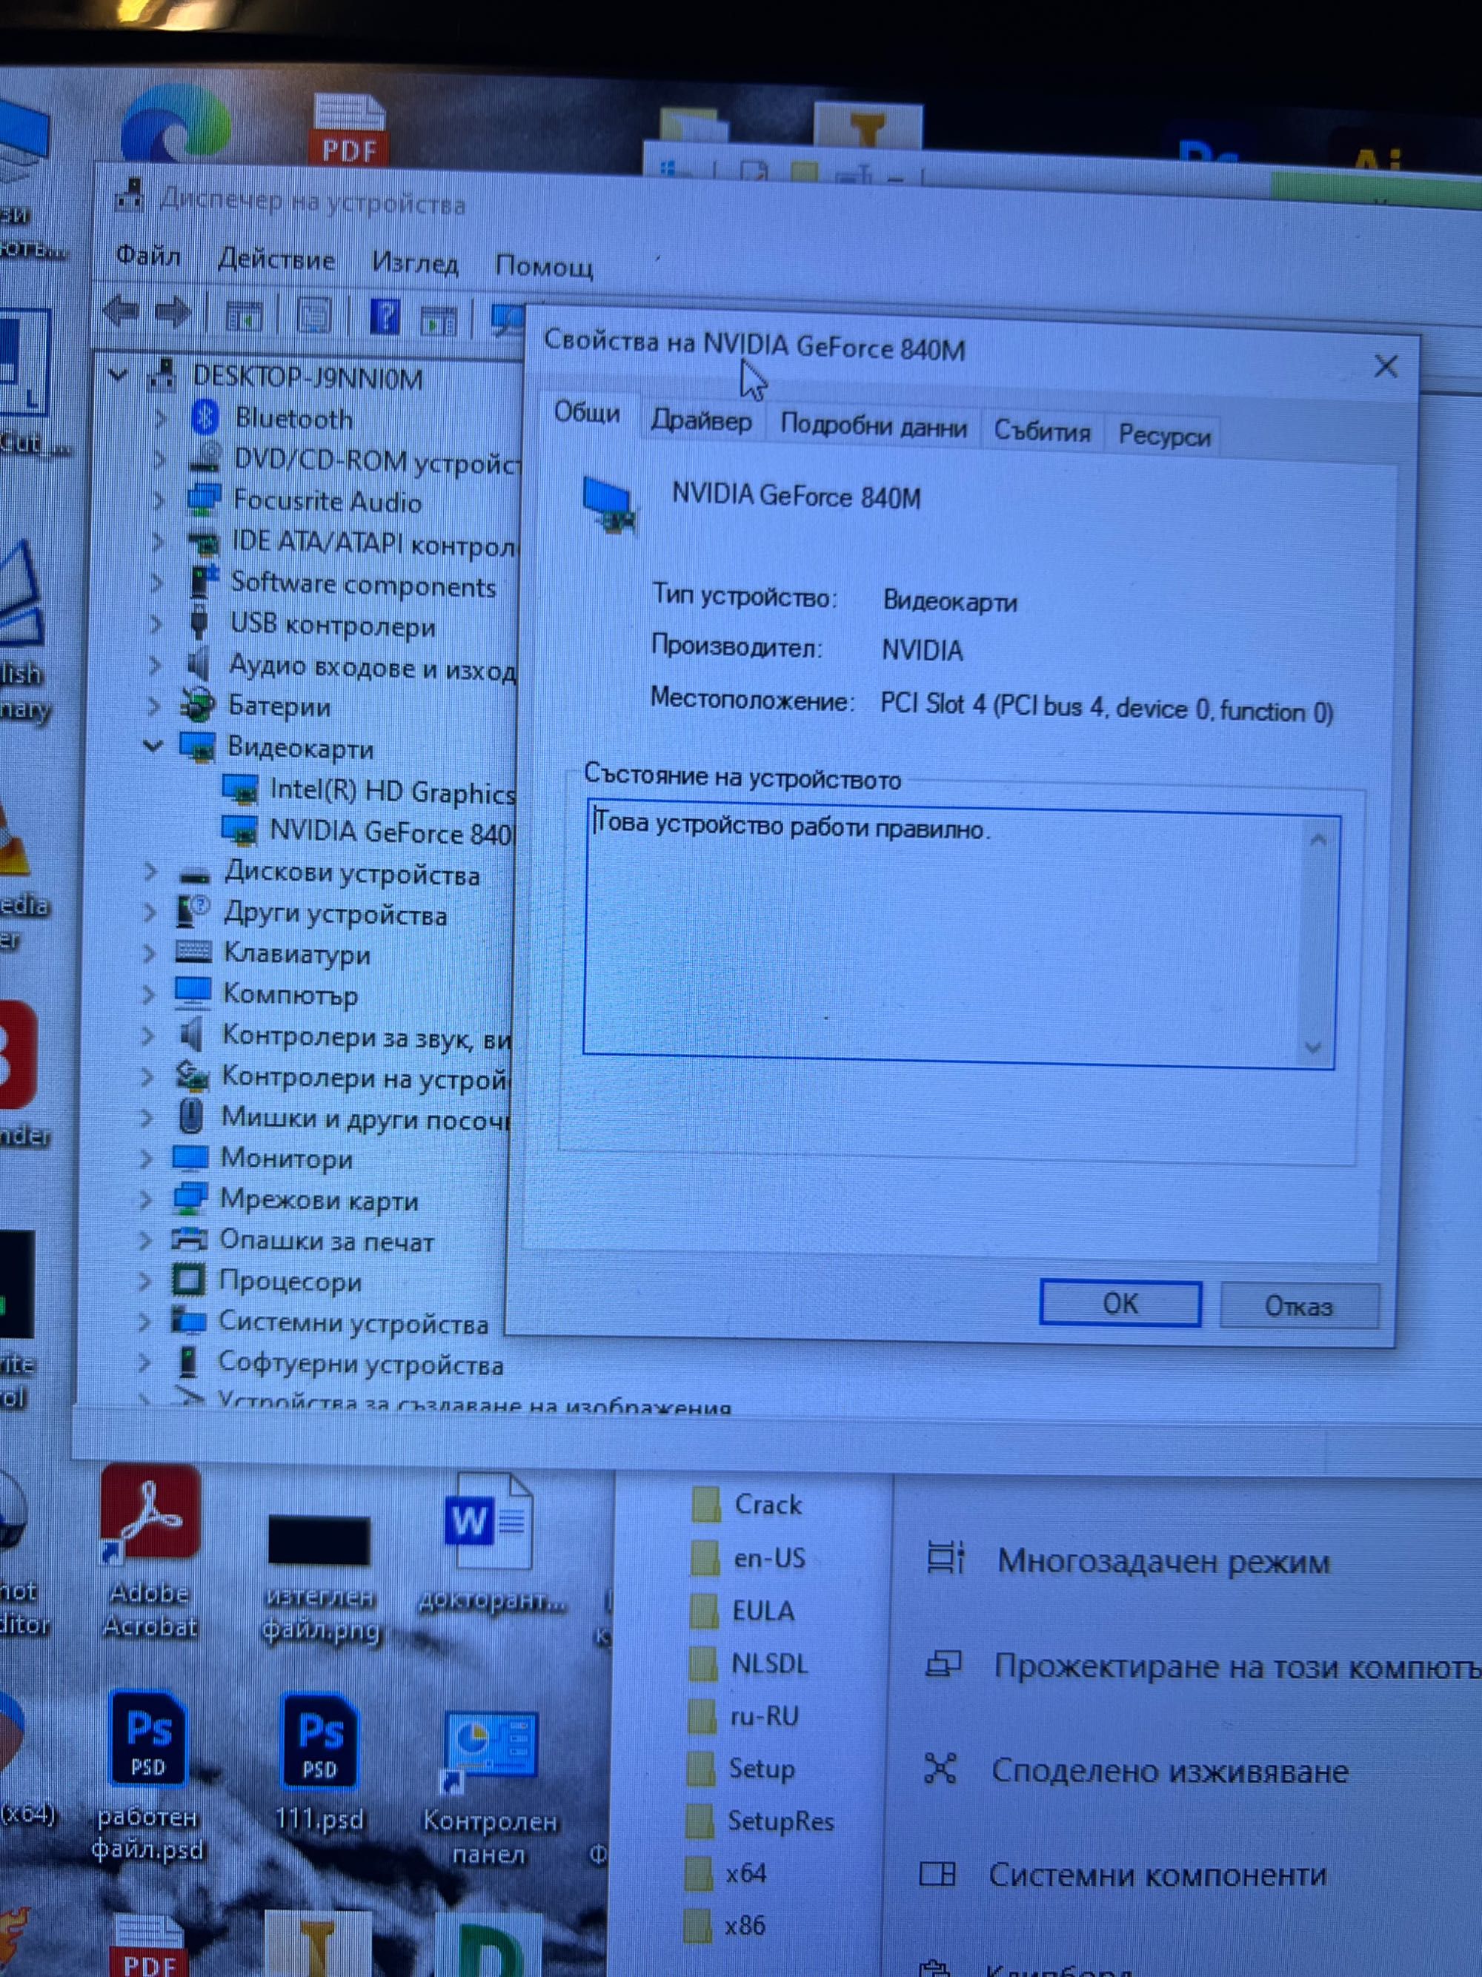Select the Компютър tree row
1482x1977 pixels.
[x=266, y=994]
